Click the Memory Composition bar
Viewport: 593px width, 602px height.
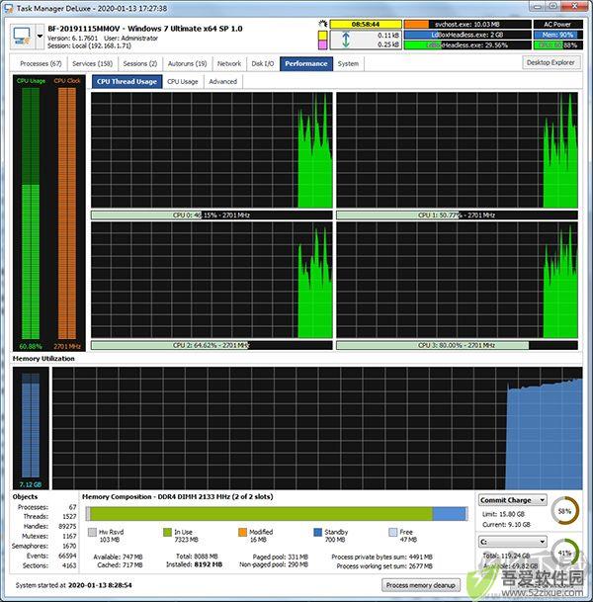pos(277,514)
